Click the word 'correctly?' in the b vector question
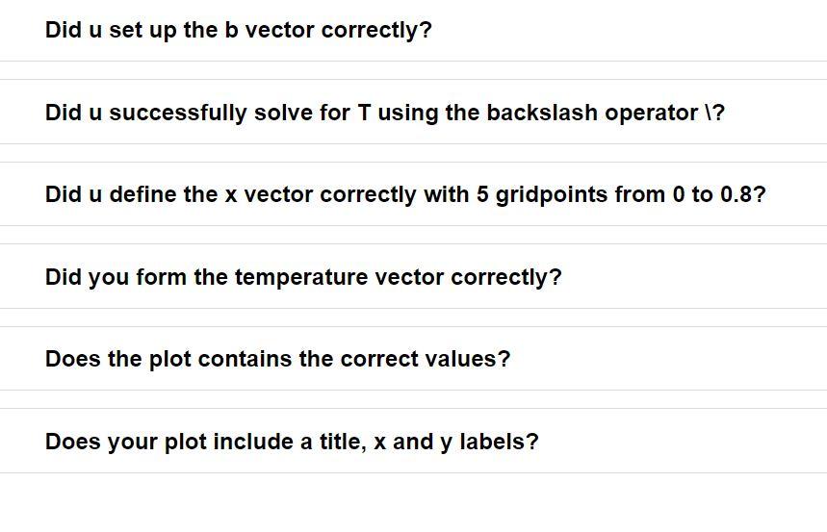 (x=376, y=31)
